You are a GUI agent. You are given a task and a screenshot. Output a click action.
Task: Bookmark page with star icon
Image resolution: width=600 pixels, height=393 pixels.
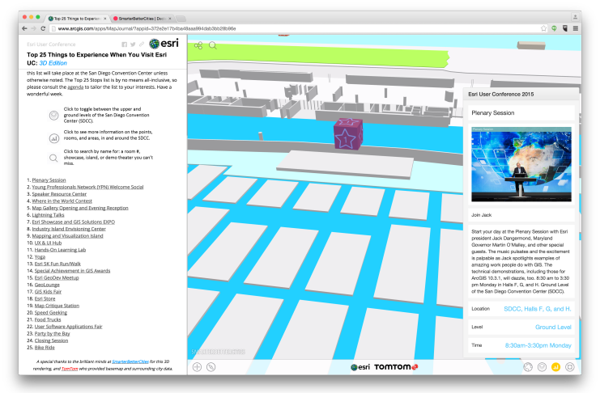(x=543, y=28)
